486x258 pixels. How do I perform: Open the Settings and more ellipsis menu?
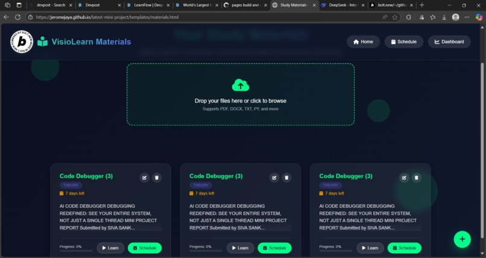(x=467, y=17)
